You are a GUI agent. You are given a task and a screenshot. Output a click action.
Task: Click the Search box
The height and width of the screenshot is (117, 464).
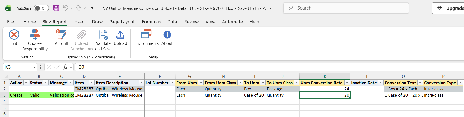tap(346, 8)
